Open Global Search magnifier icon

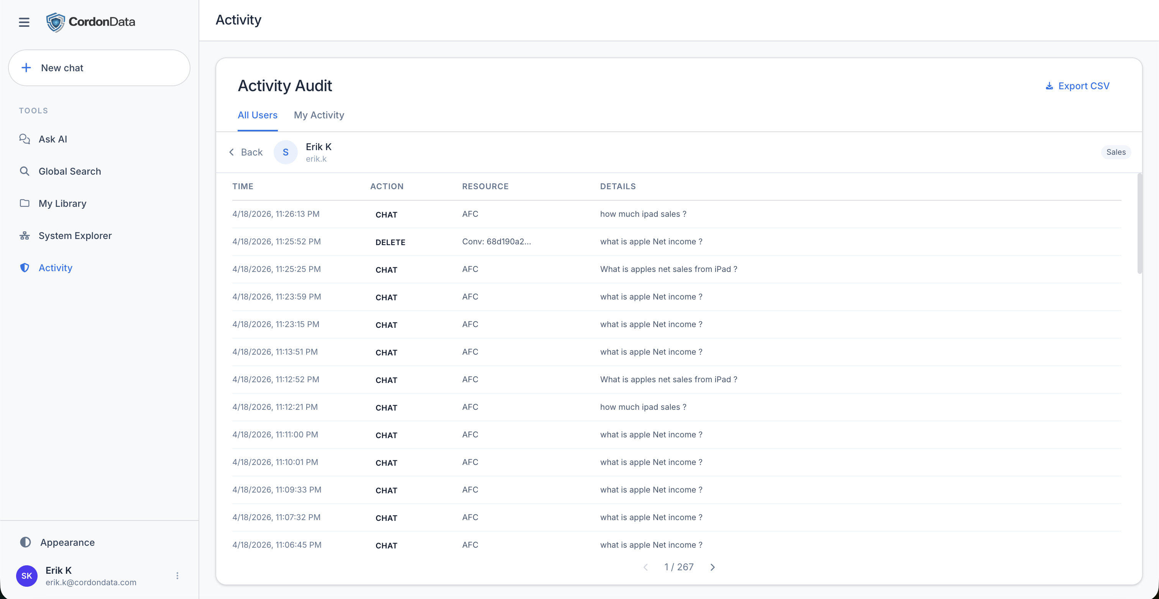[25, 171]
